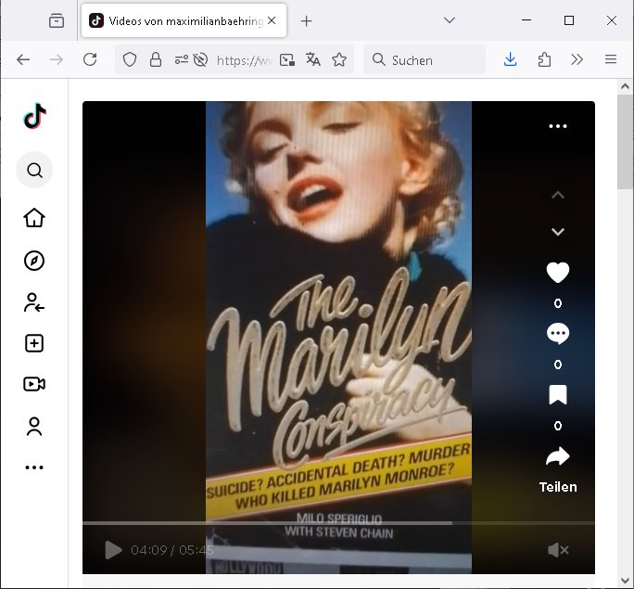Screen dimensions: 634x589
Task: Bookmark the video to favorites
Action: (x=558, y=395)
